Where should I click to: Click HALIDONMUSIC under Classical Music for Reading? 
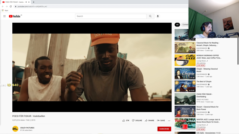pos(202,48)
